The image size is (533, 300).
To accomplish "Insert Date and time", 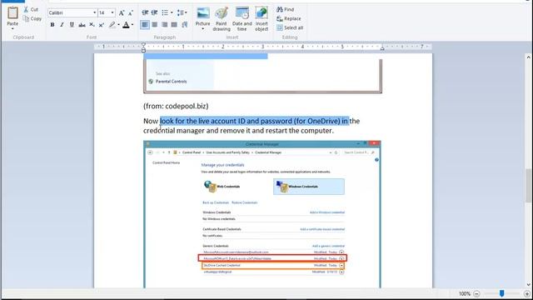I will (242, 19).
